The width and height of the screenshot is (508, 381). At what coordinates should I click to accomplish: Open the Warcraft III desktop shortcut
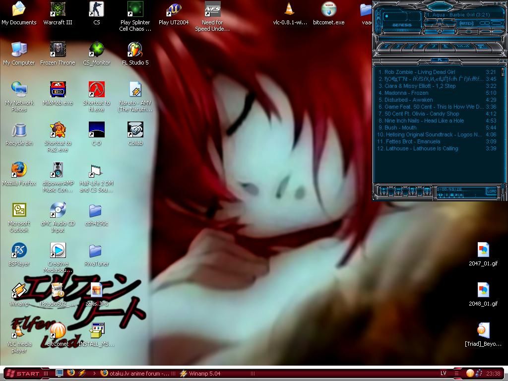click(58, 13)
